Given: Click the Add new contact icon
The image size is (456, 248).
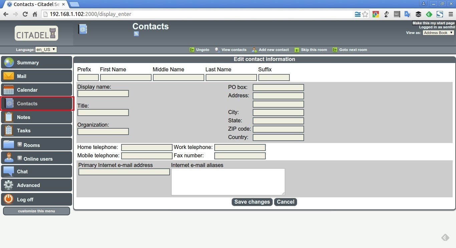Looking at the screenshot, I should point(254,50).
